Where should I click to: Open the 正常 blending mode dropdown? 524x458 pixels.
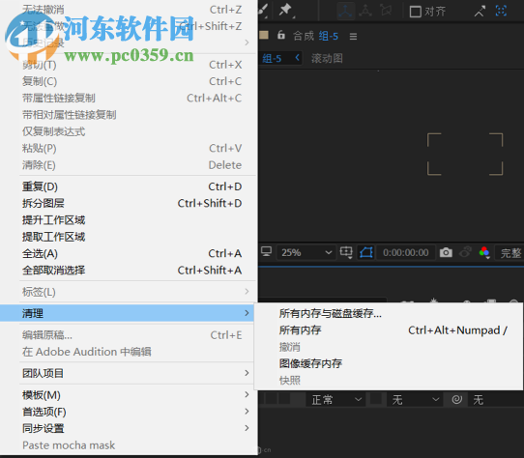[x=335, y=399]
